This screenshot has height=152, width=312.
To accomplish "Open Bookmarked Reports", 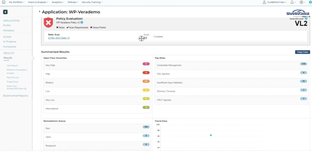I will tap(16, 96).
